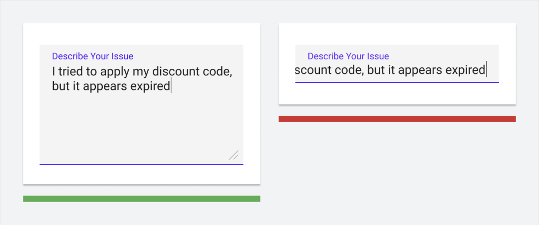
Task: Place cursor on "discount" in the multi-line text area
Action: point(173,72)
